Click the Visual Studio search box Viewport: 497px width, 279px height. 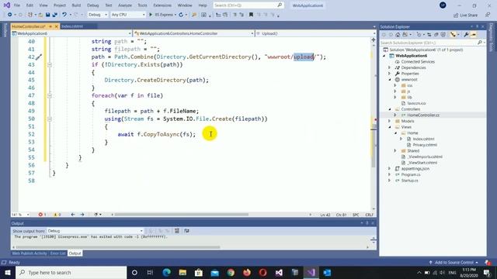tap(248, 5)
